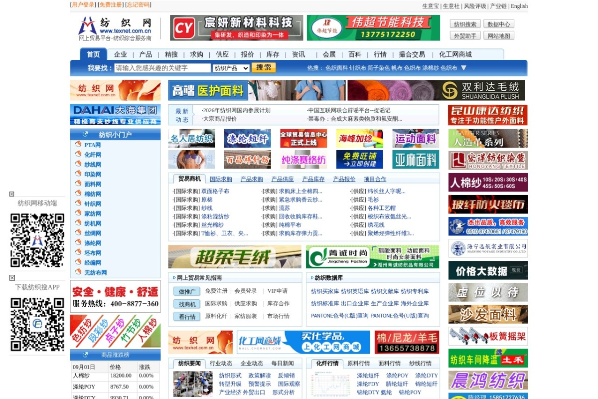Open the PANTONE色号(C版)查询 link
Viewport: 598px width, 399px height.
[340, 316]
